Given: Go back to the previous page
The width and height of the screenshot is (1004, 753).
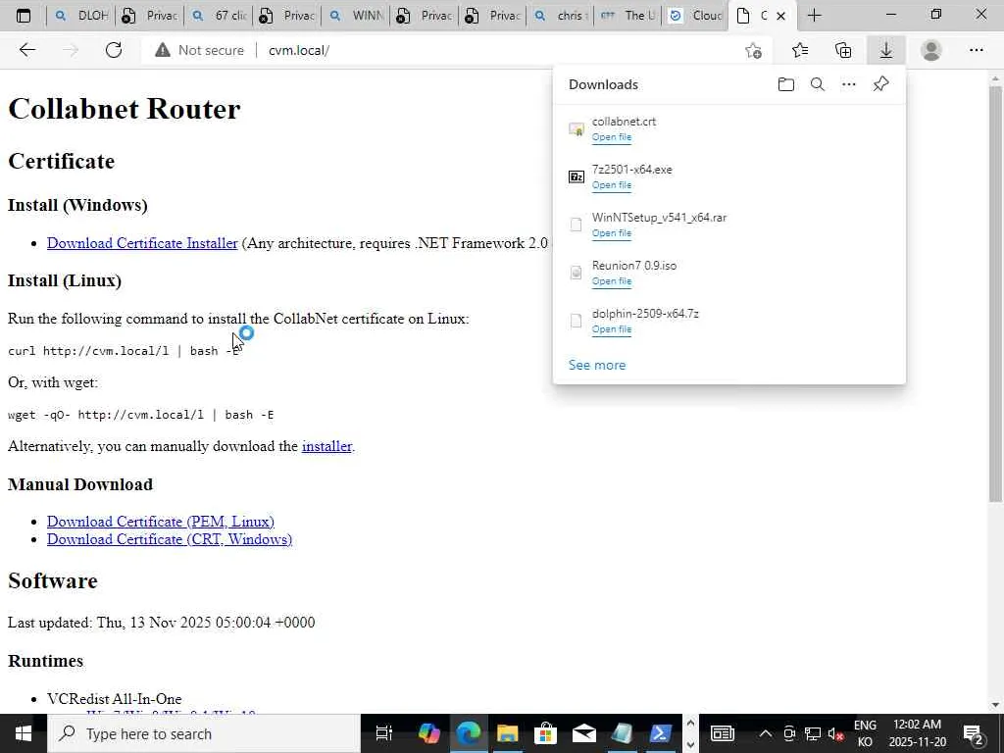Looking at the screenshot, I should tap(26, 50).
